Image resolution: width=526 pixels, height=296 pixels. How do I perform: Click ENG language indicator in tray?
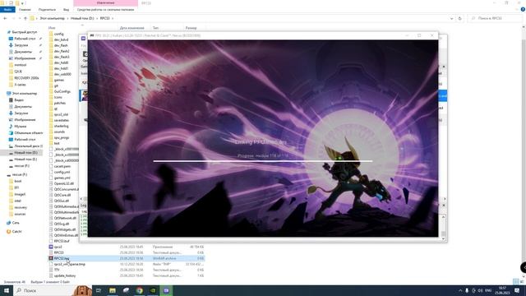pos(488,290)
